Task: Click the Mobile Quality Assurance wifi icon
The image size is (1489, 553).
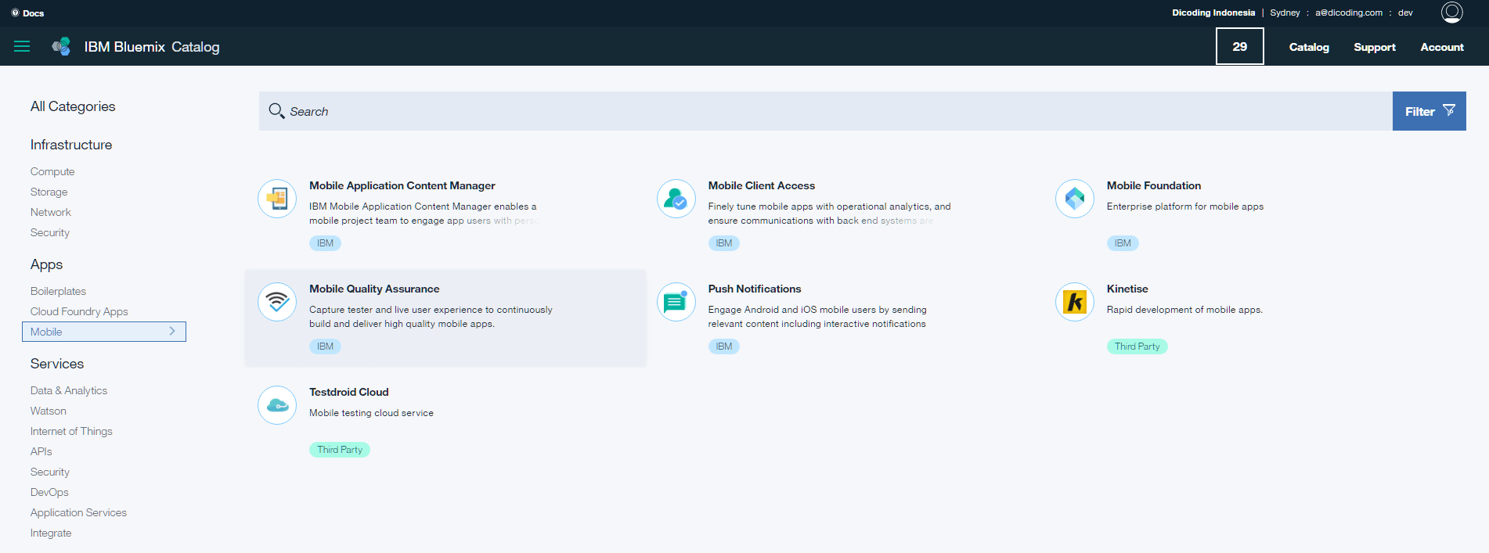Action: pos(277,302)
